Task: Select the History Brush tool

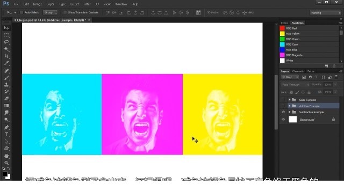Action: coord(6,92)
